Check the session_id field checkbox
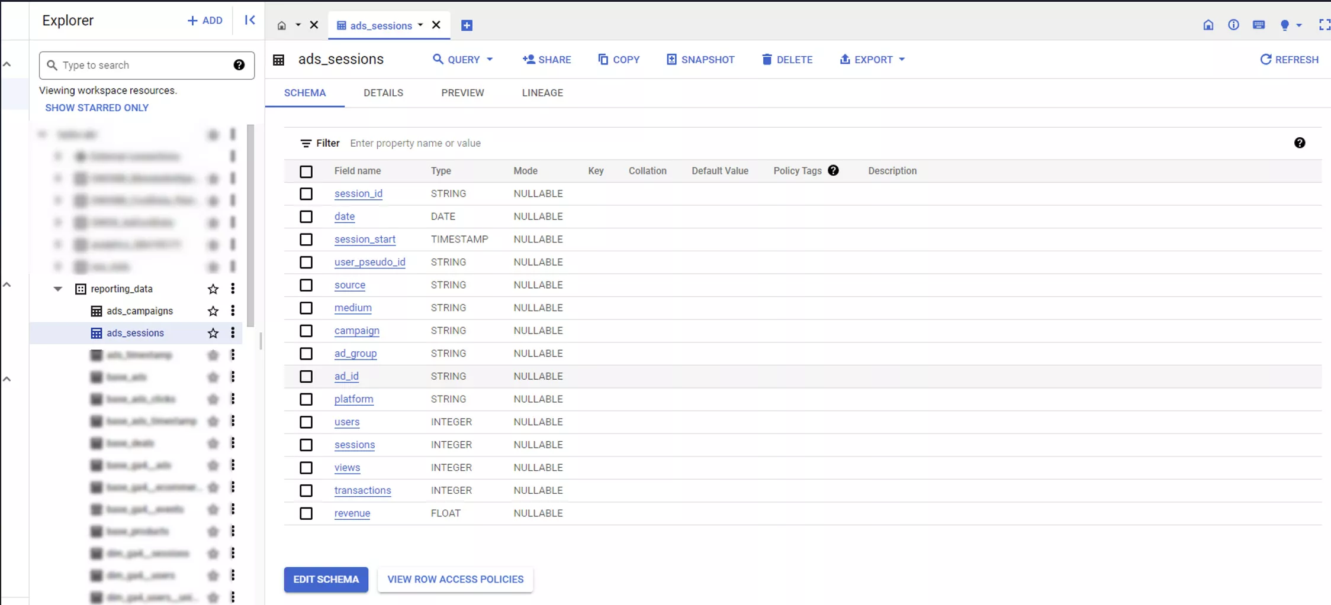Viewport: 1331px width, 605px height. (306, 194)
